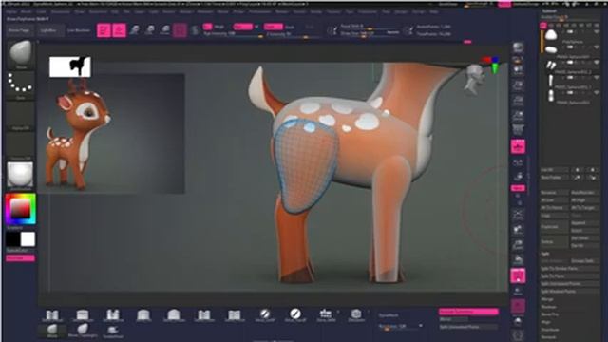Open the Dots stroke type selector
Screen dimensions: 608x342
(x=20, y=85)
